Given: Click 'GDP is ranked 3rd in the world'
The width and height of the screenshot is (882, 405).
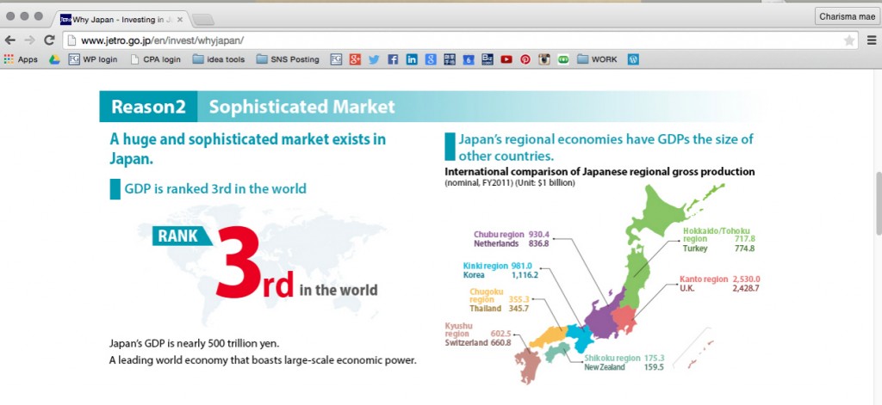Looking at the screenshot, I should 215,188.
